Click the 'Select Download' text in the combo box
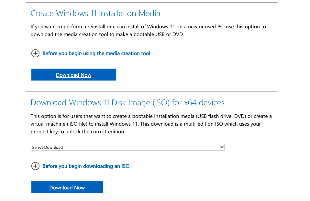Image resolution: width=310 pixels, height=201 pixels. point(48,148)
